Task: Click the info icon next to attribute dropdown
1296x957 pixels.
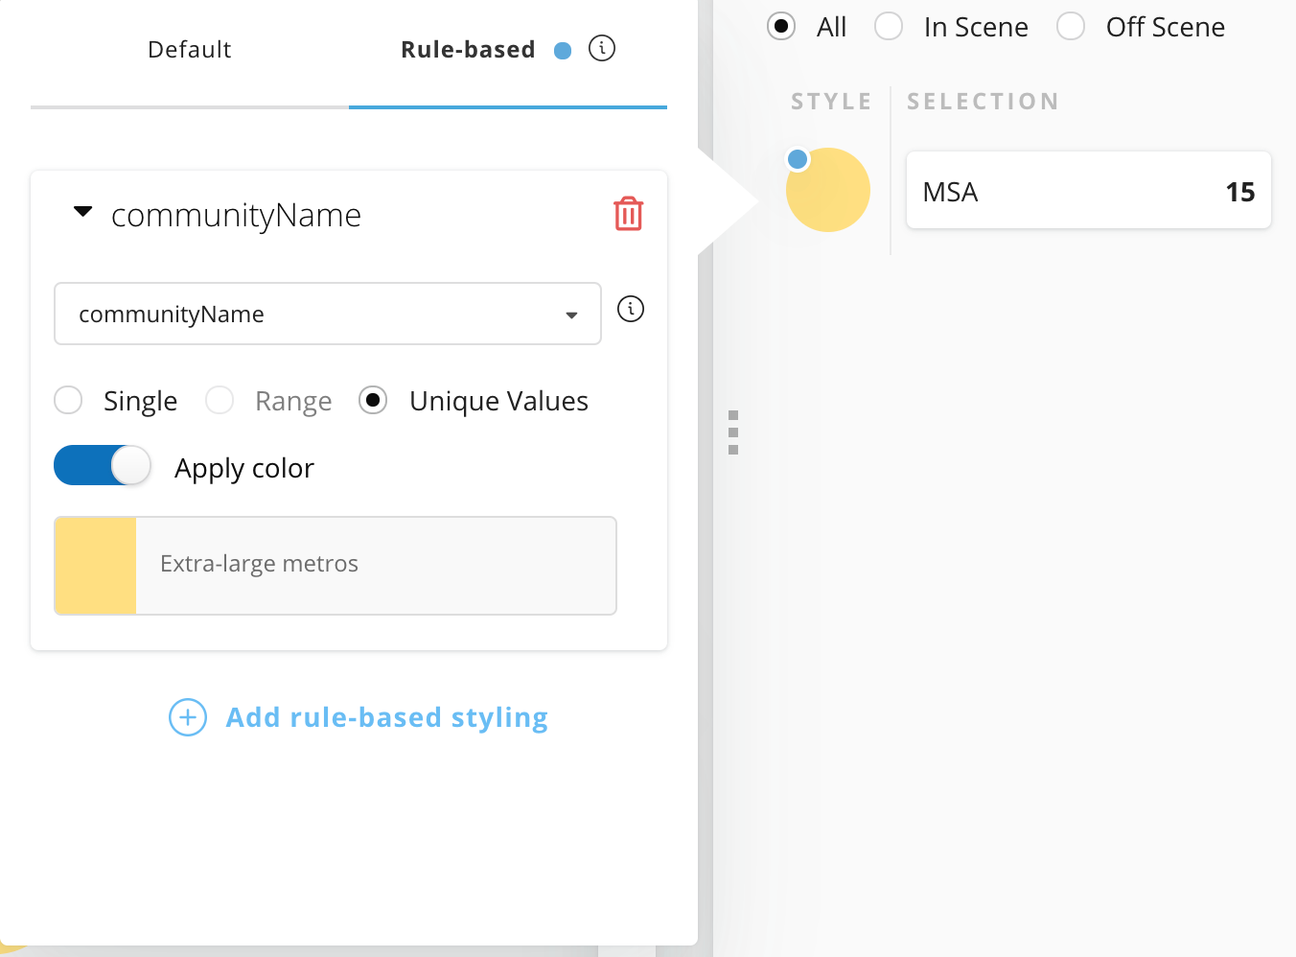Action: [631, 309]
